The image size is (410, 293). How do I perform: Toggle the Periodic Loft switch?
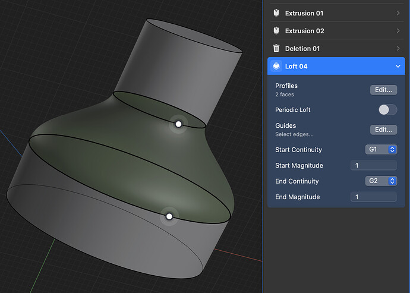click(x=387, y=110)
